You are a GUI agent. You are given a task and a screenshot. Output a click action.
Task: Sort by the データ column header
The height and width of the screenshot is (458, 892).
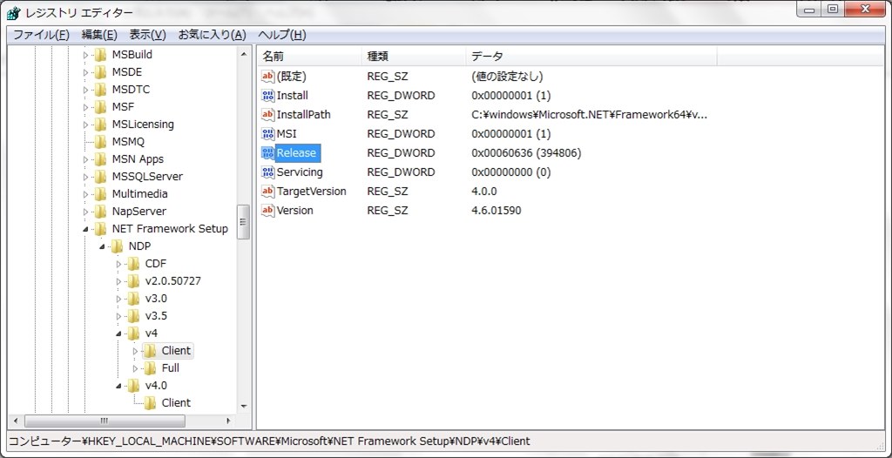pos(591,57)
